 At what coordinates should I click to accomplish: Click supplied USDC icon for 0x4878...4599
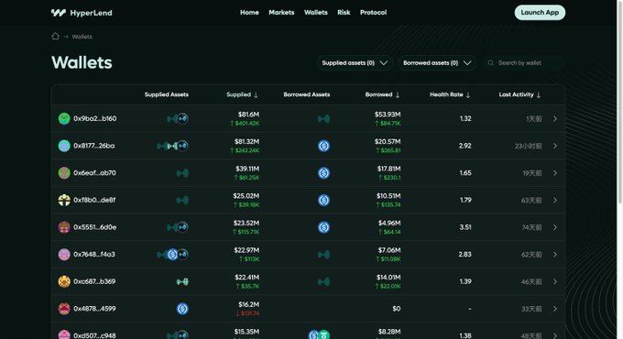coord(182,309)
